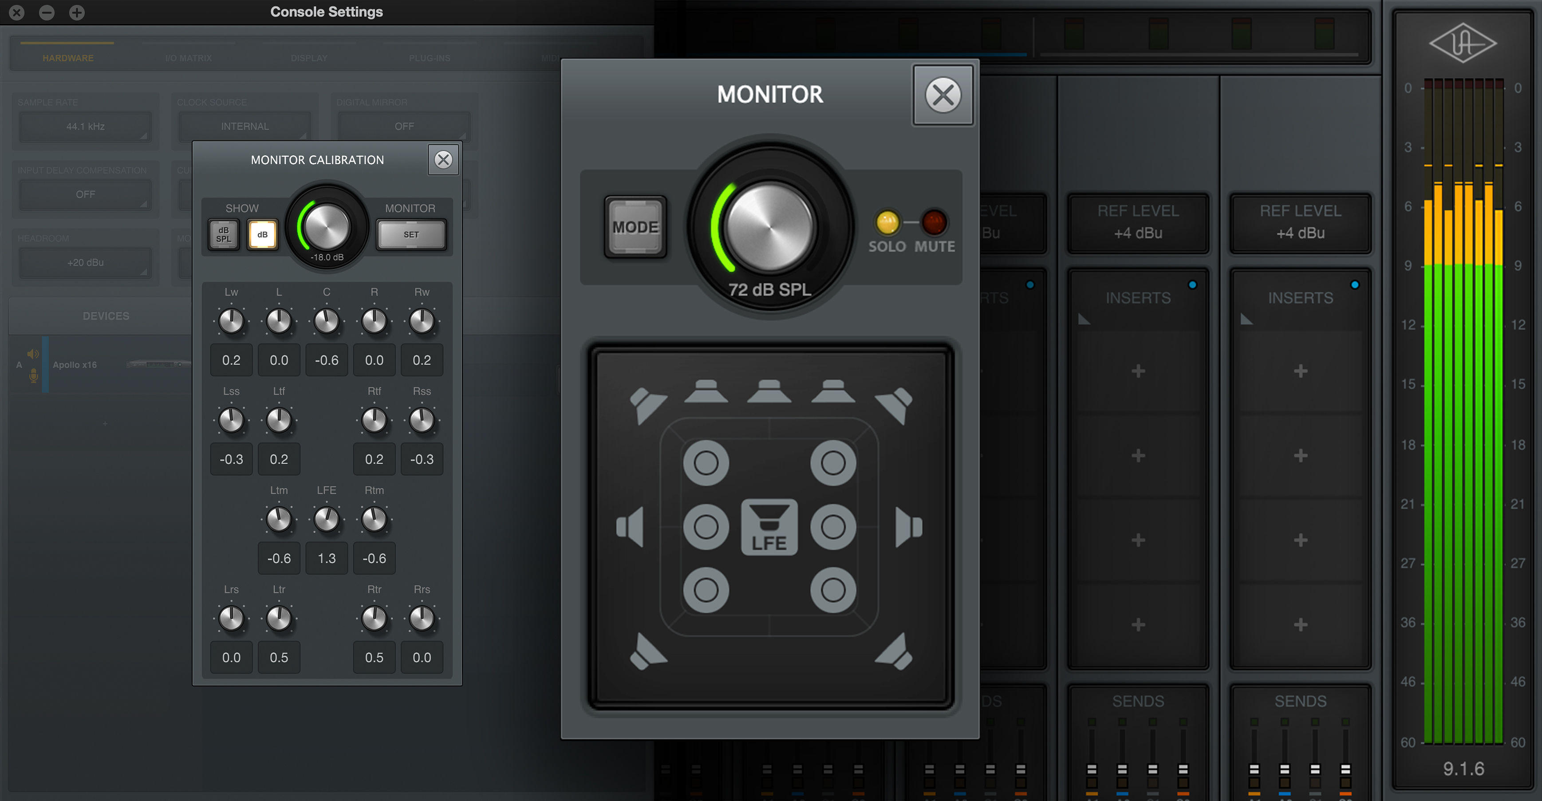
Task: Switch to the PLUG-INS tab
Action: point(429,58)
